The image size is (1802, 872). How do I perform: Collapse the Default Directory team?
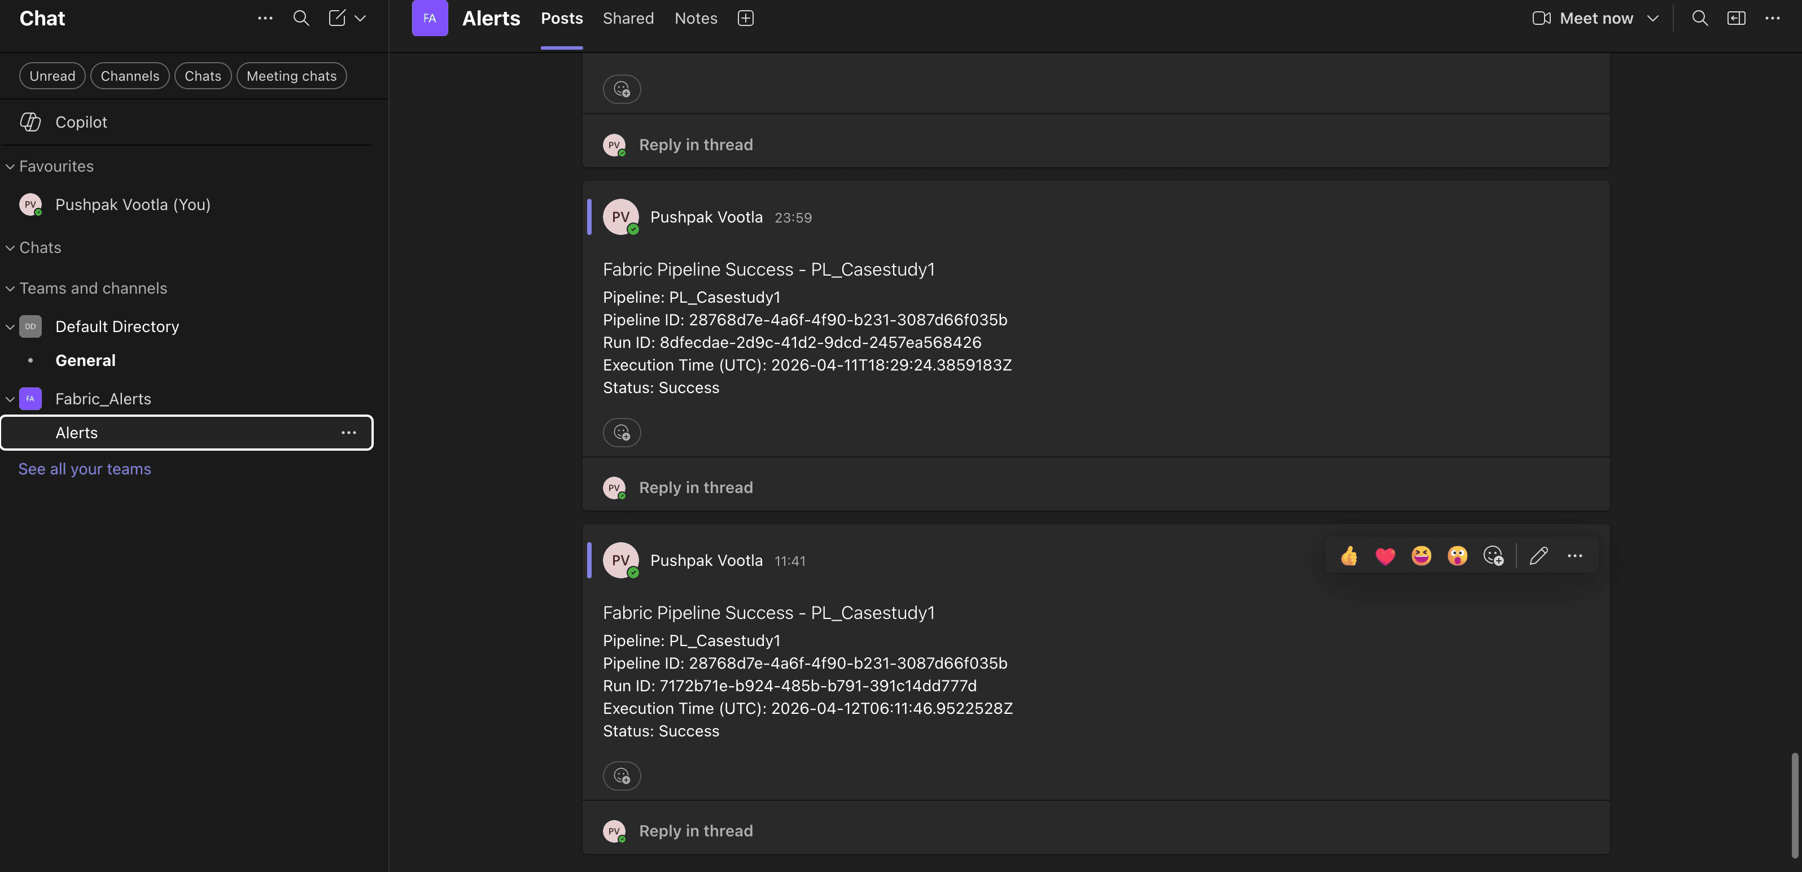(x=10, y=327)
